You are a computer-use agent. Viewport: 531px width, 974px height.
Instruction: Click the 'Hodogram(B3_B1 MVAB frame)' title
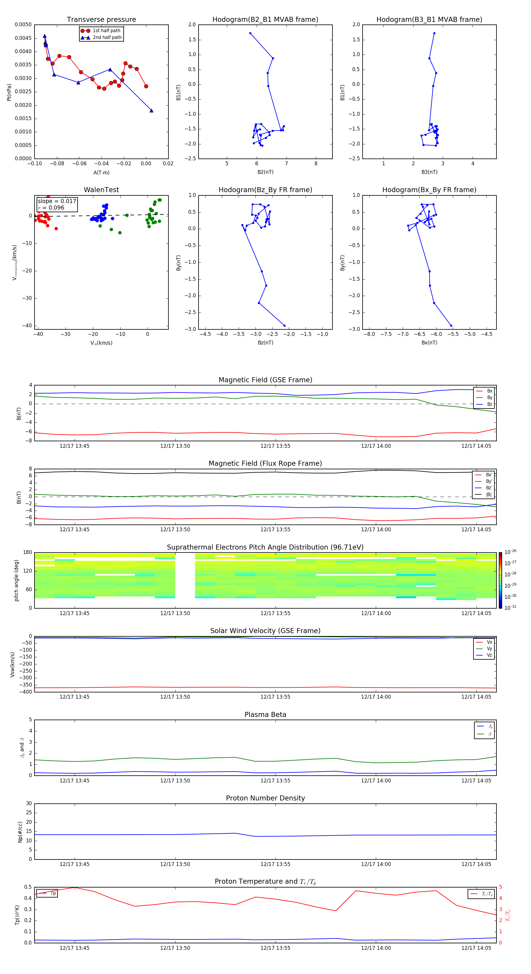click(429, 20)
